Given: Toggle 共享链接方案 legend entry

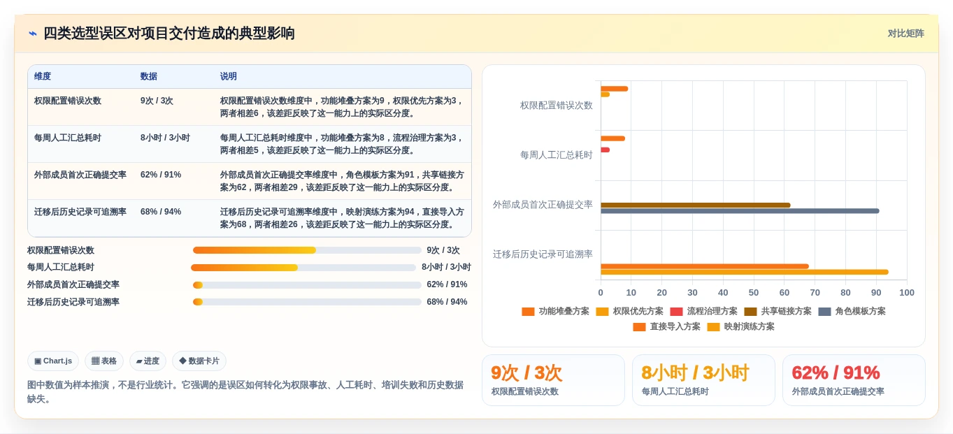Looking at the screenshot, I should (778, 312).
